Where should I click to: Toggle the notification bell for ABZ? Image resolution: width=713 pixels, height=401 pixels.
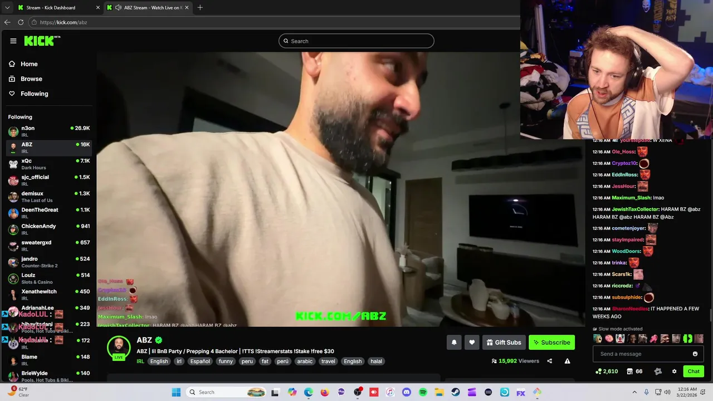click(454, 343)
